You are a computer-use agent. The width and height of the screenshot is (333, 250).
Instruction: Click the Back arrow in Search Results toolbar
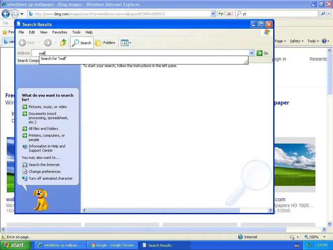[x=22, y=43]
